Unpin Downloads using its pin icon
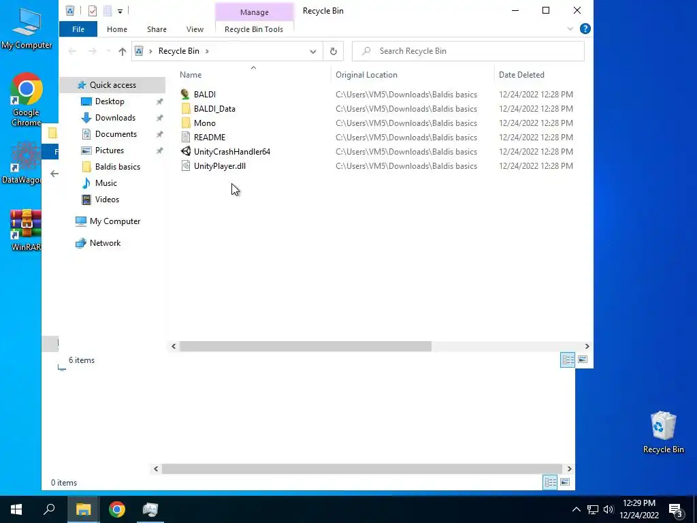The width and height of the screenshot is (697, 523). coord(159,118)
